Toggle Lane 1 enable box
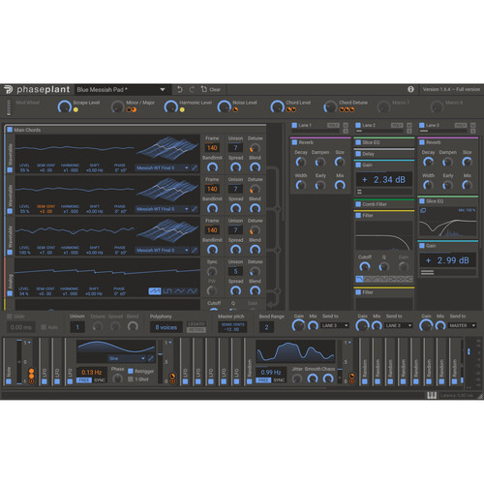 (x=294, y=125)
